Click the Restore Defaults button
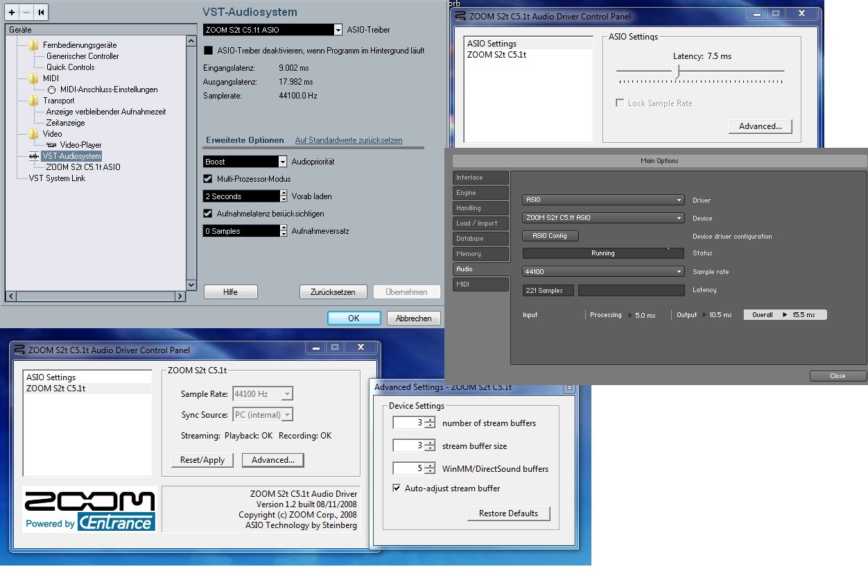Viewport: 868px width, 578px height. pos(509,513)
